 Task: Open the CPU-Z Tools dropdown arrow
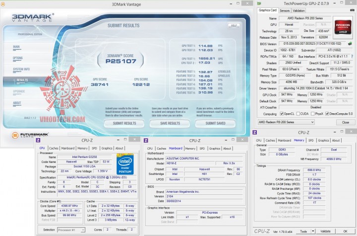(313, 232)
